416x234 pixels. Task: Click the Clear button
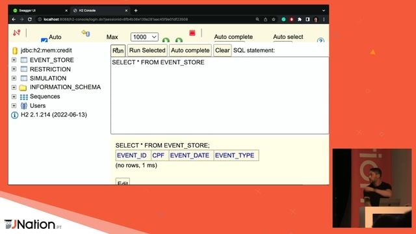(222, 51)
